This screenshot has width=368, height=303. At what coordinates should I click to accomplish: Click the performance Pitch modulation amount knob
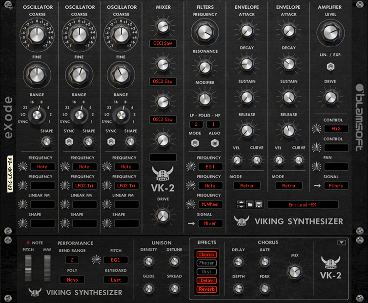pyautogui.click(x=96, y=260)
